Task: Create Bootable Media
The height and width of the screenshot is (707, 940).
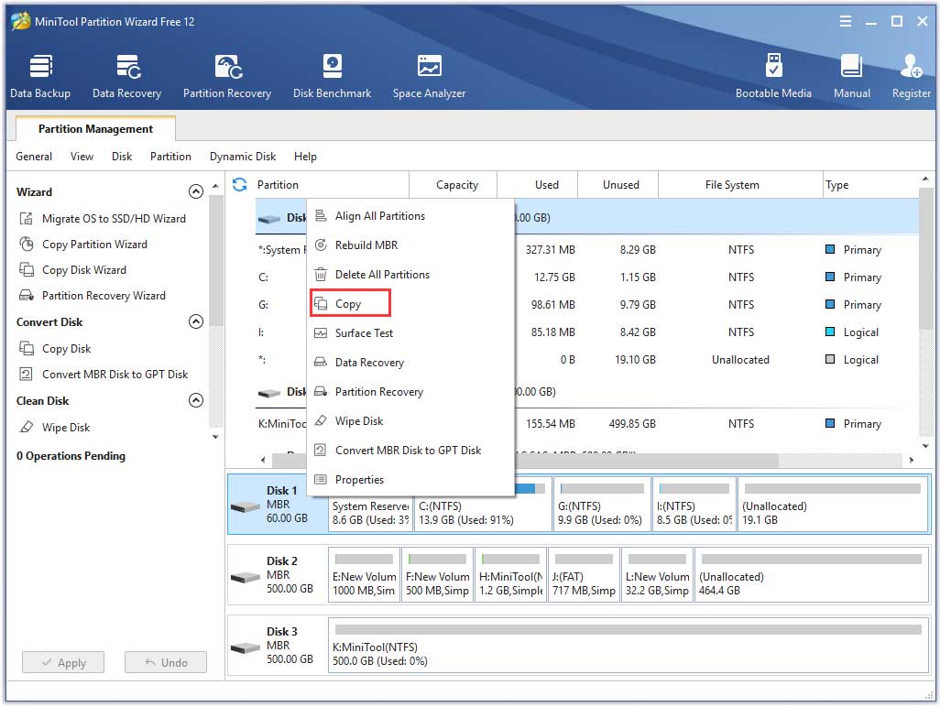Action: coord(773,76)
